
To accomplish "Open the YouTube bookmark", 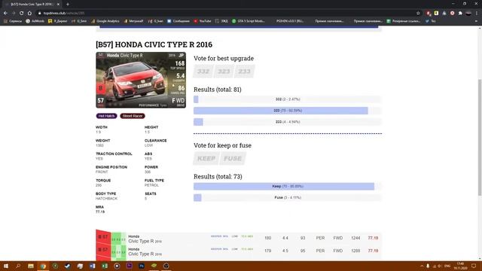I will 203,21.
